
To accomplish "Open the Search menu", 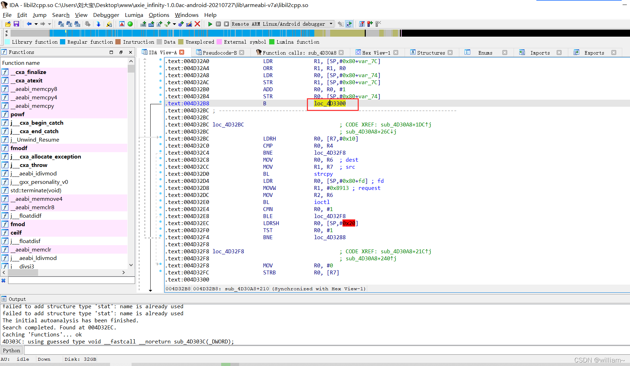I will click(61, 15).
